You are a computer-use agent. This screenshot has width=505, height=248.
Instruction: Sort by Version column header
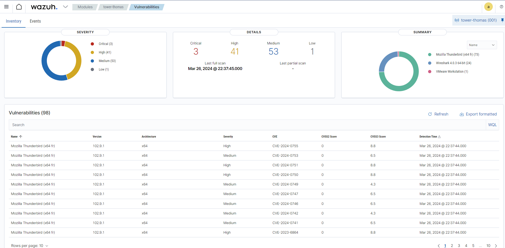coord(97,137)
